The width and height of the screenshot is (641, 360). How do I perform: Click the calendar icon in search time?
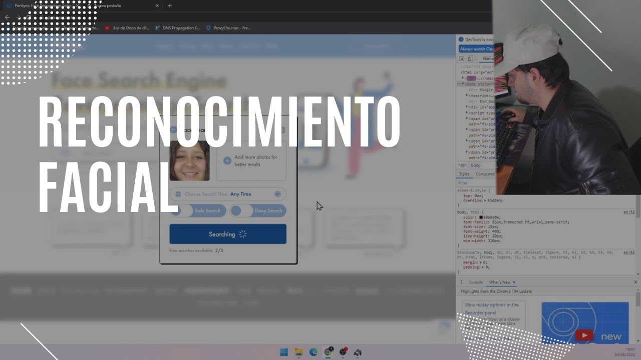click(178, 194)
